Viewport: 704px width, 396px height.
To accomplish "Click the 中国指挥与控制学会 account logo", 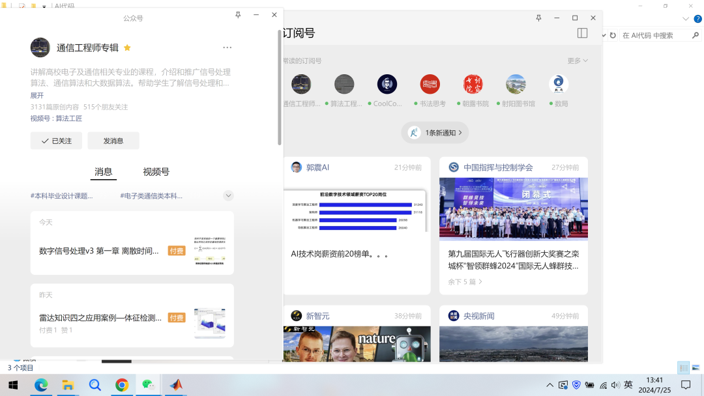I will tap(454, 167).
